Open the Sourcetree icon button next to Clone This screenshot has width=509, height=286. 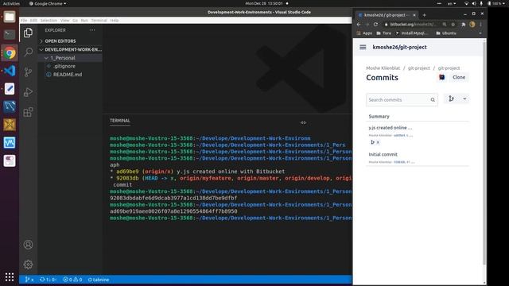pos(442,77)
